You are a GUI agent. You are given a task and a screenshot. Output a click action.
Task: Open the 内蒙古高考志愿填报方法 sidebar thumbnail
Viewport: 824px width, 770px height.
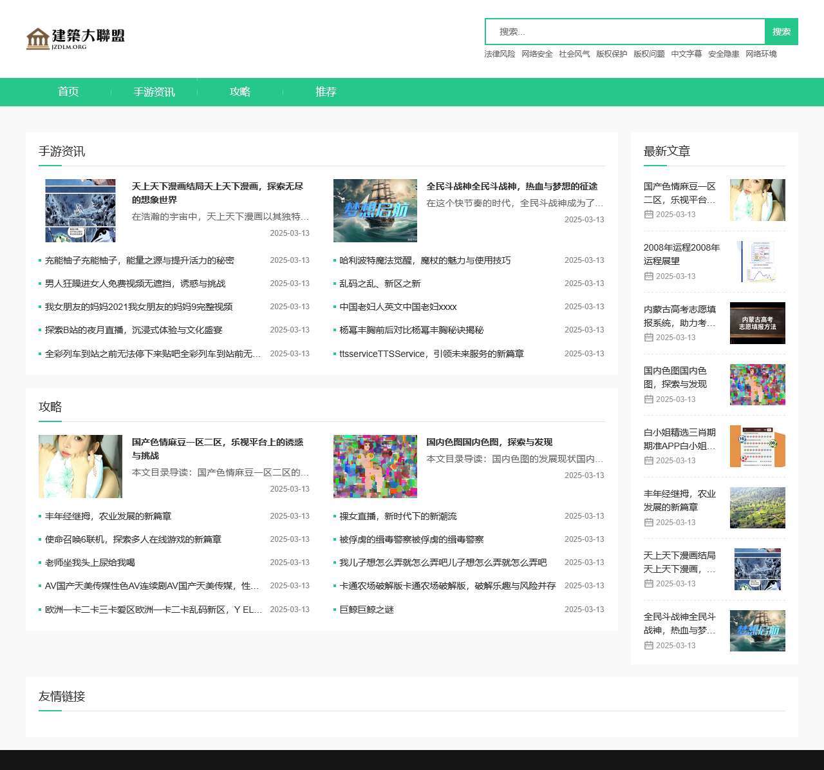757,323
